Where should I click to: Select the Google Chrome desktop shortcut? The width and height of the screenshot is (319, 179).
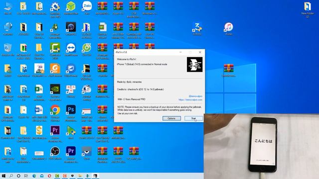55,113
